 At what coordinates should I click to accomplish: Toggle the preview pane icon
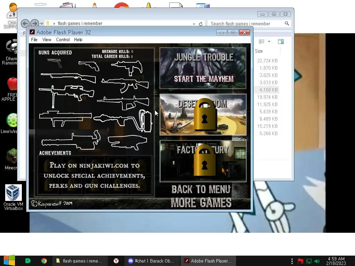pos(281,42)
